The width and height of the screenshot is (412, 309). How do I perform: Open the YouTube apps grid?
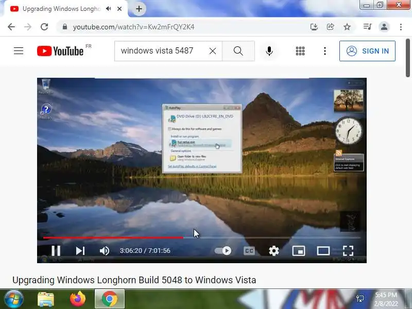pyautogui.click(x=300, y=51)
